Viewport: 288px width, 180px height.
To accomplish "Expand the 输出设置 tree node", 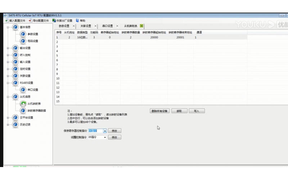I will pos(8,48).
